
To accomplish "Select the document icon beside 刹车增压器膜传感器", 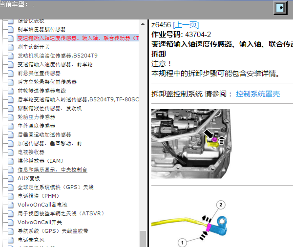I will click(x=10, y=29).
